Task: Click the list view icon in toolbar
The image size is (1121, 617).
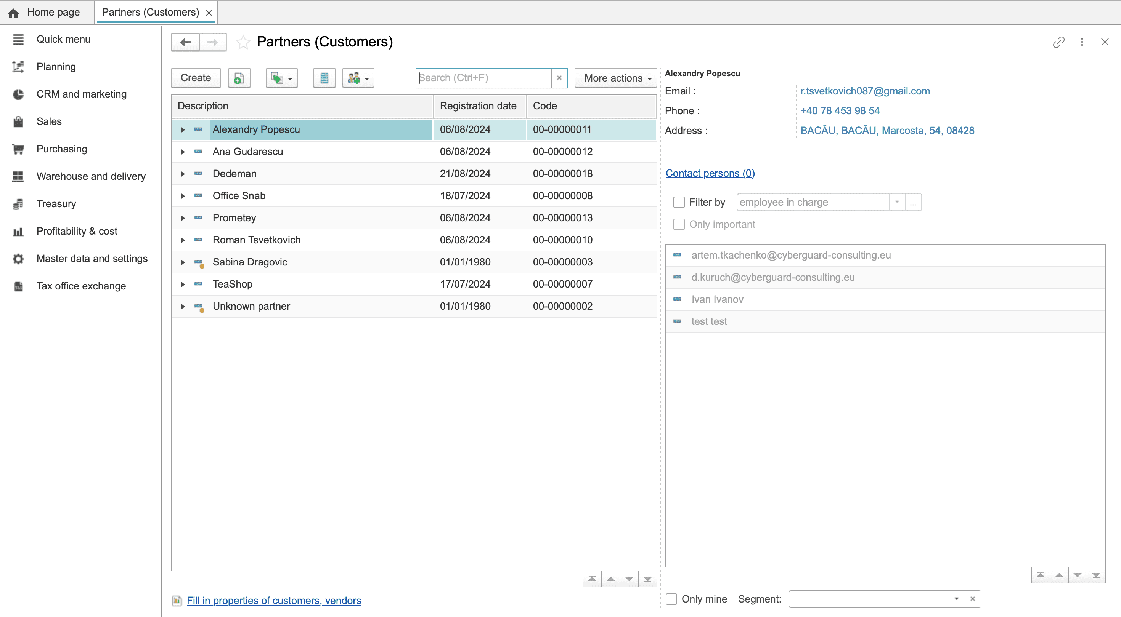Action: pos(324,78)
